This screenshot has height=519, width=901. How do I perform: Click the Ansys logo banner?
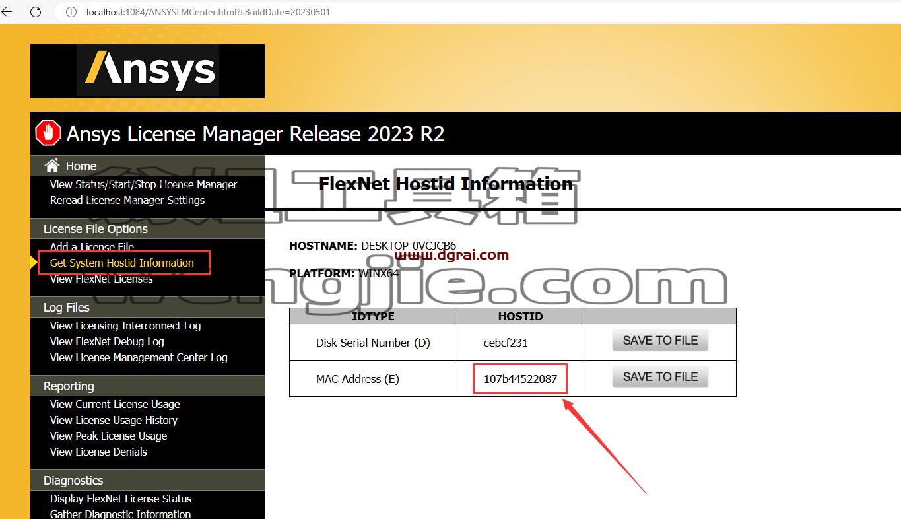(147, 71)
